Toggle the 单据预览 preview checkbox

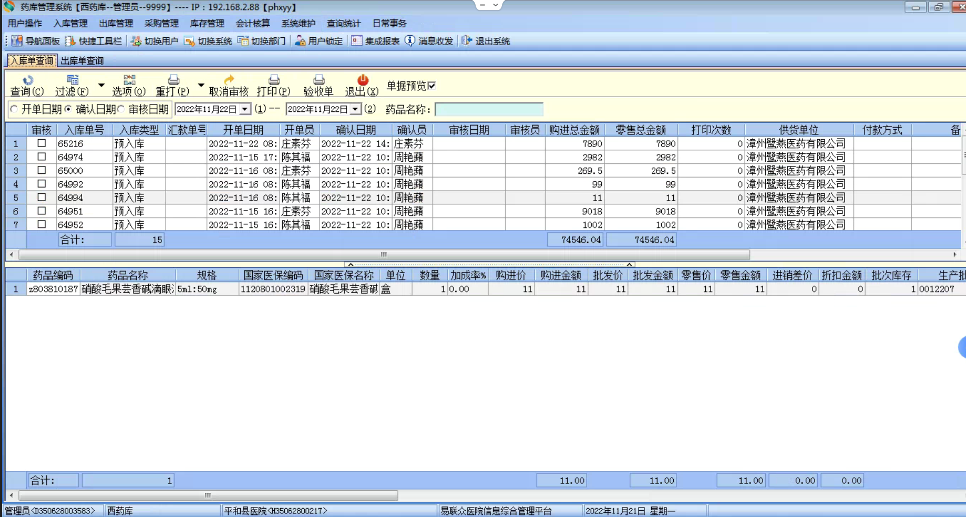tap(431, 86)
